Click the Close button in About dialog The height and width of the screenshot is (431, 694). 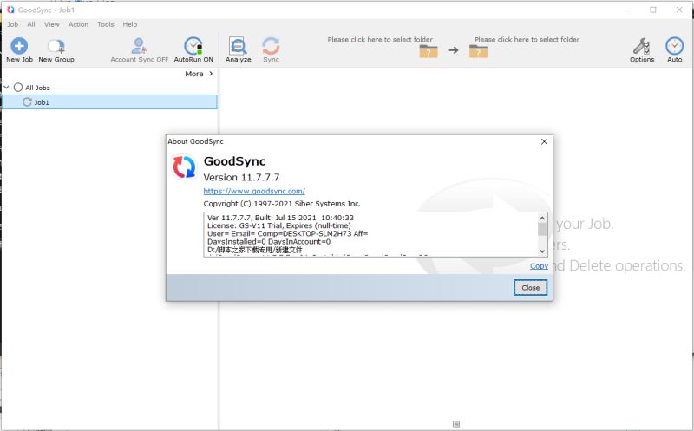tap(530, 288)
